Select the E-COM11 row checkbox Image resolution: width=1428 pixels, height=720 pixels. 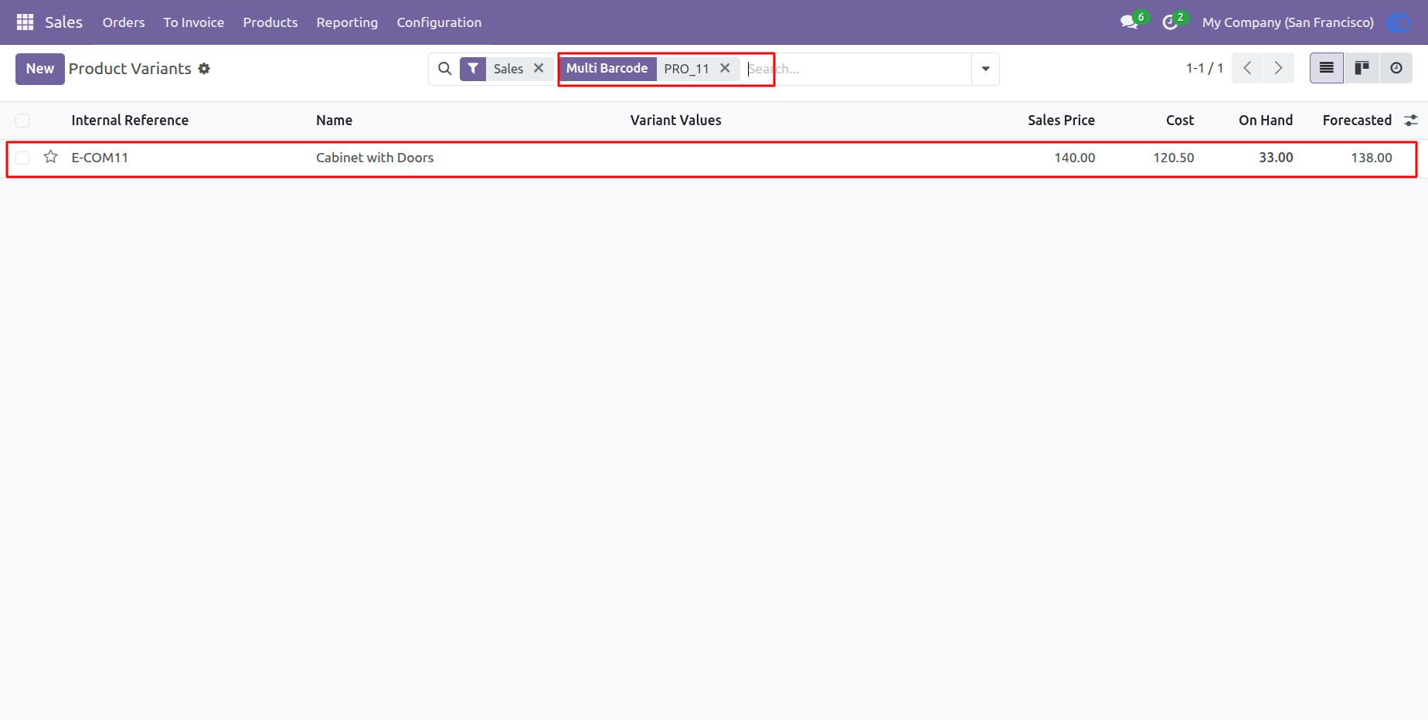pos(22,158)
